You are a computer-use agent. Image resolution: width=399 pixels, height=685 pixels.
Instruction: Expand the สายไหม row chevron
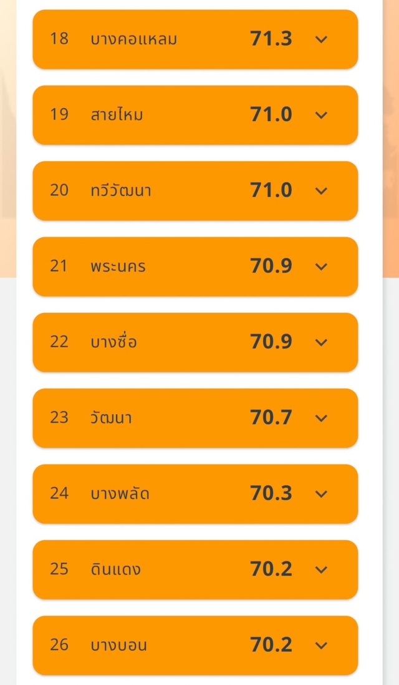point(321,115)
